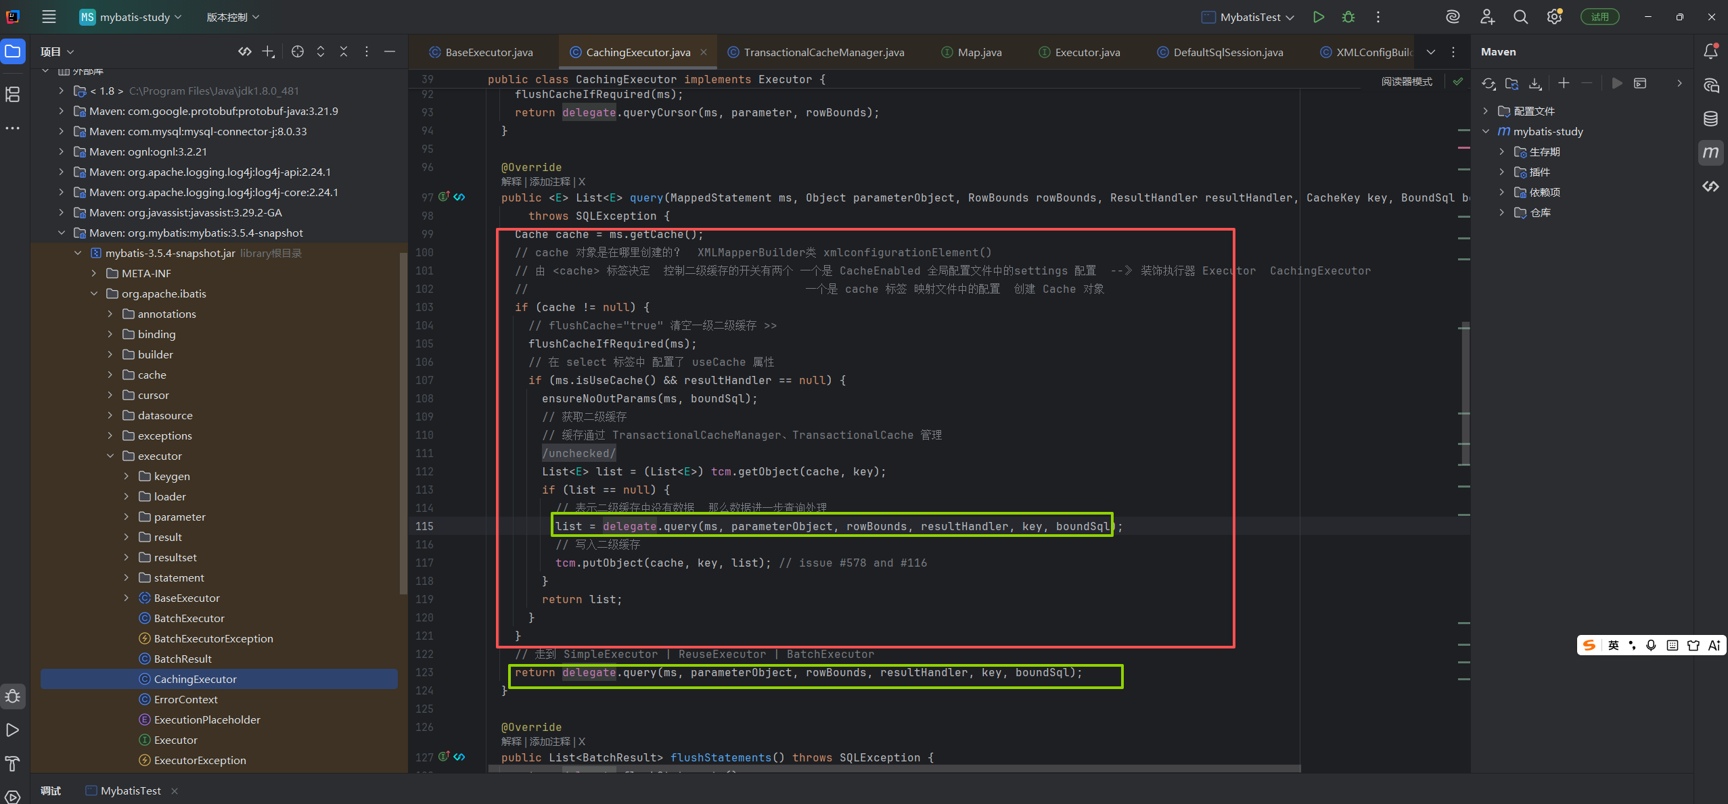Show hidden editor tabs dropdown
The image size is (1728, 804).
click(x=1431, y=52)
